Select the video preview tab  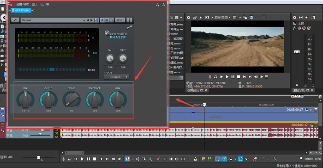pyautogui.click(x=193, y=90)
